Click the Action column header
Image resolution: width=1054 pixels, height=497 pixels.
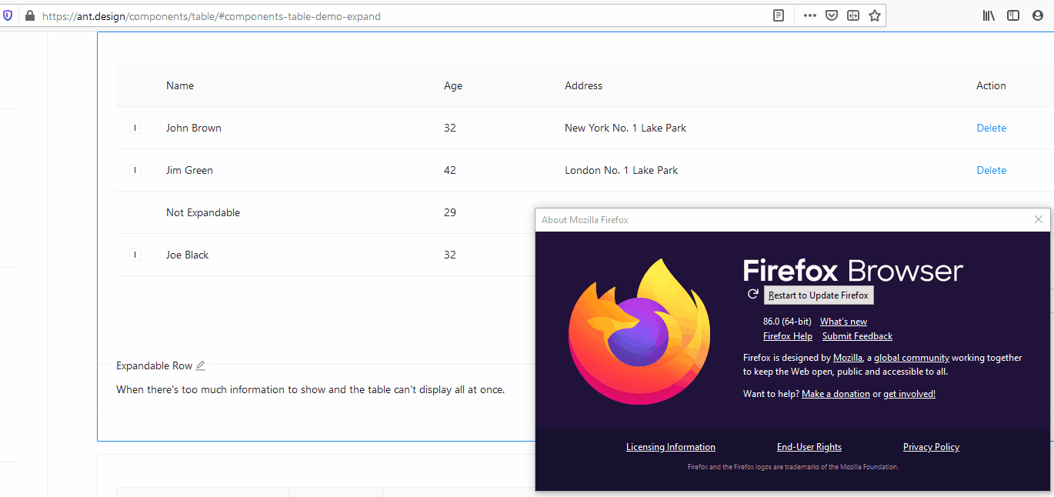coord(991,85)
